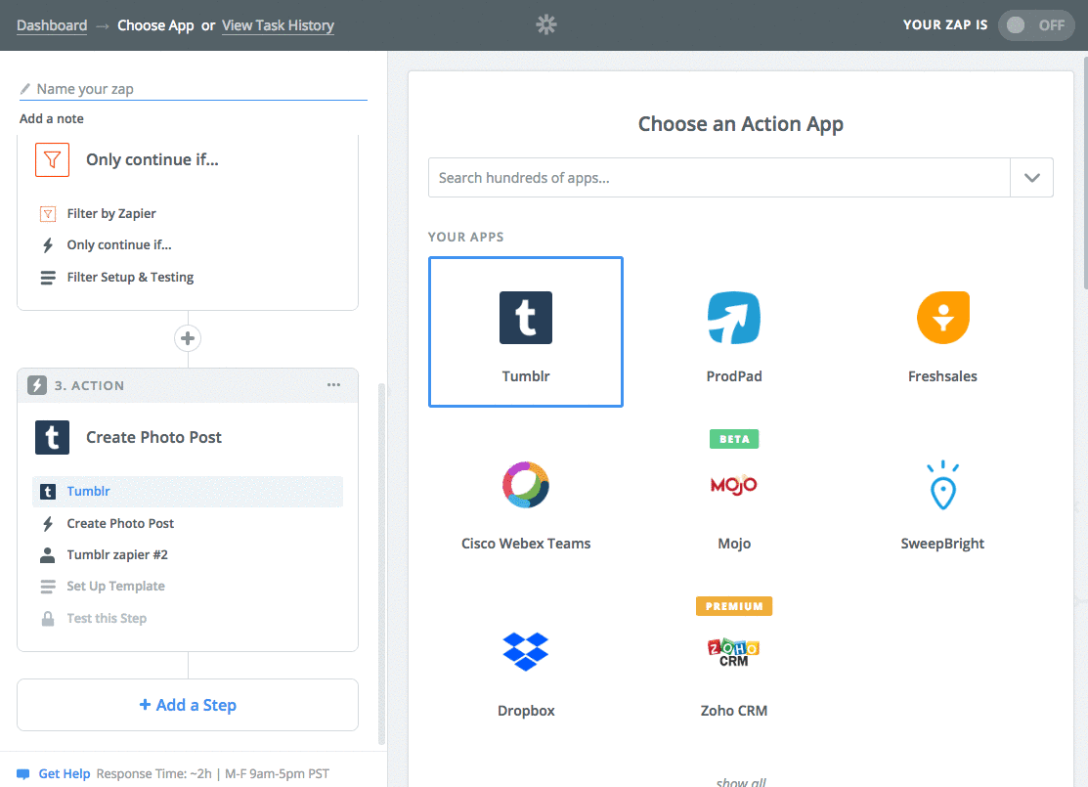The height and width of the screenshot is (787, 1088).
Task: Select the Cisco Webex Teams app icon
Action: click(x=526, y=484)
